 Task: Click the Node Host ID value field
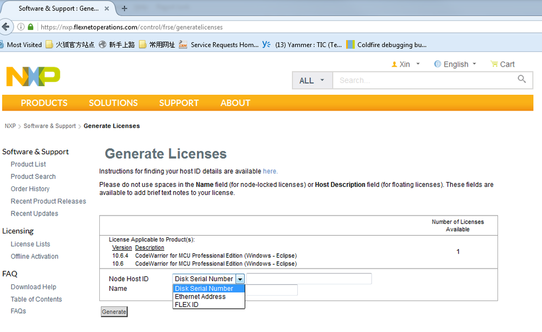[309, 279]
